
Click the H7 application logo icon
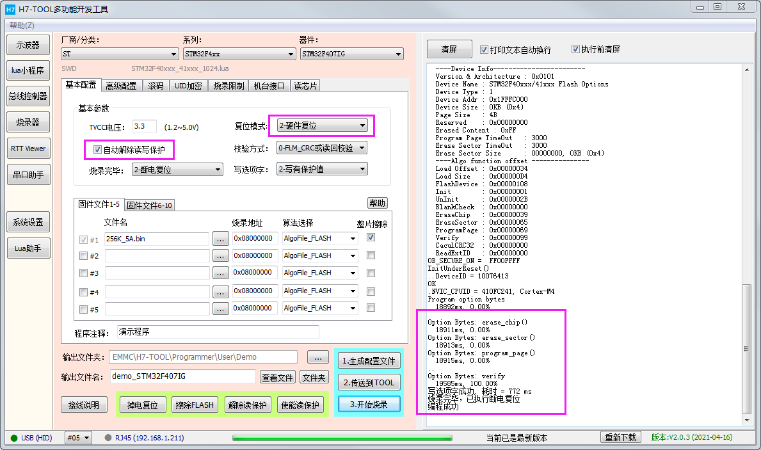click(x=10, y=9)
